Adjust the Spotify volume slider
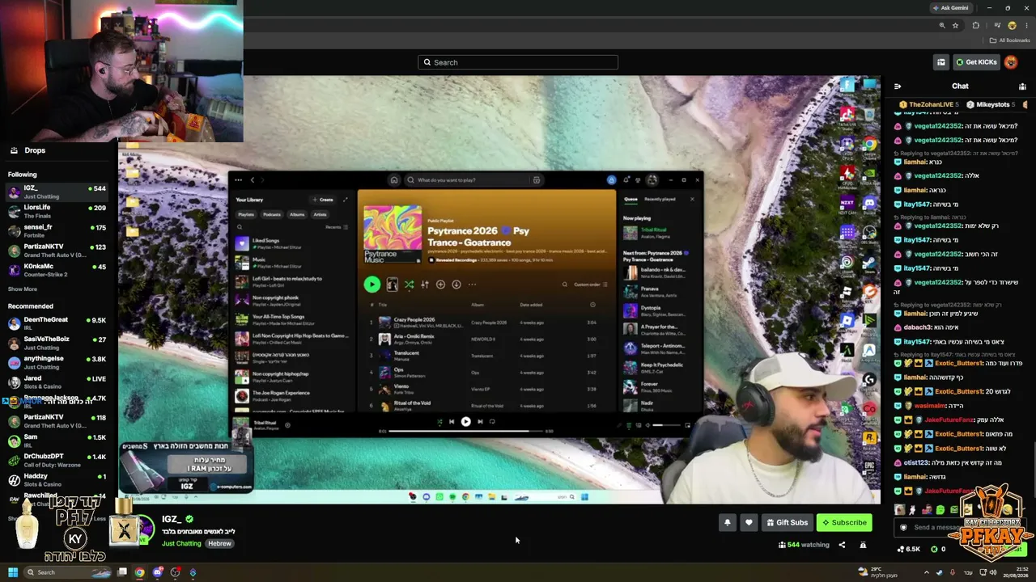 pos(665,425)
